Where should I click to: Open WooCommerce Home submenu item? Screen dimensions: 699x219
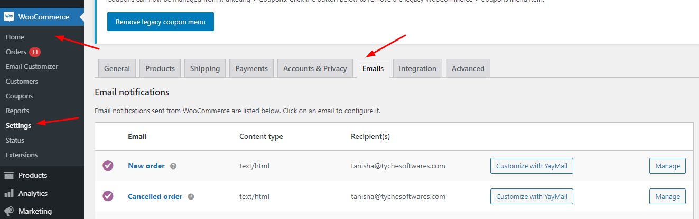point(15,37)
